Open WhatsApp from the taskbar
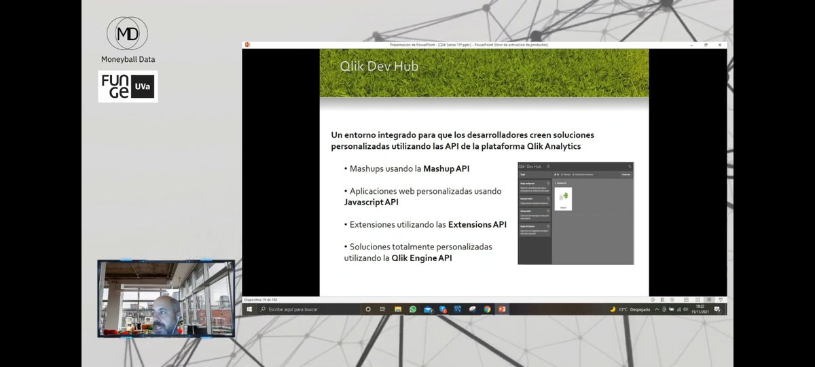The height and width of the screenshot is (367, 815). coord(413,309)
